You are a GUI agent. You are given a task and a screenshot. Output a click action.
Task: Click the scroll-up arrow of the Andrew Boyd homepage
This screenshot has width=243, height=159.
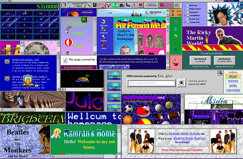click(x=136, y=30)
